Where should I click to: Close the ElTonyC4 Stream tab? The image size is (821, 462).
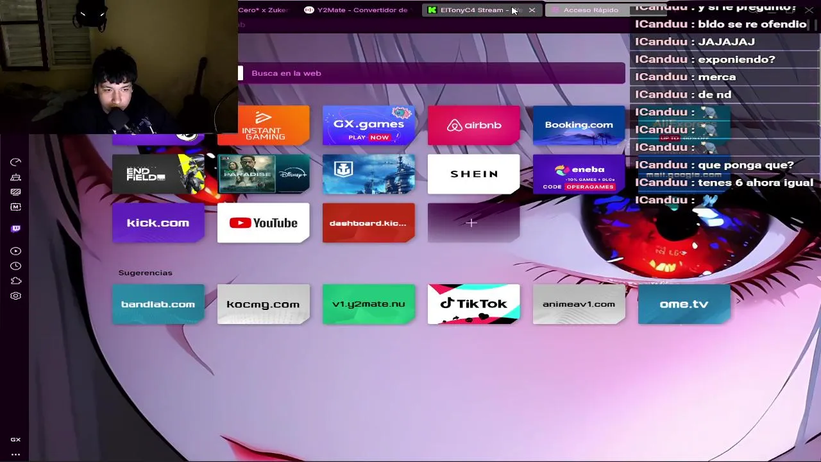[532, 10]
